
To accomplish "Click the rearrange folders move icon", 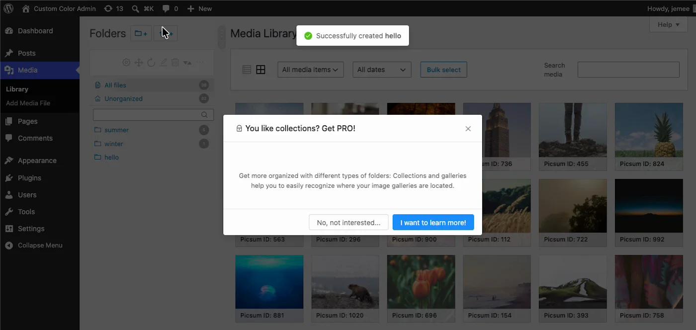I will tap(139, 63).
